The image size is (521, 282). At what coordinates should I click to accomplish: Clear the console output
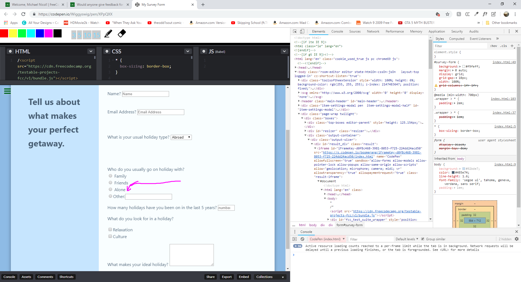302,239
